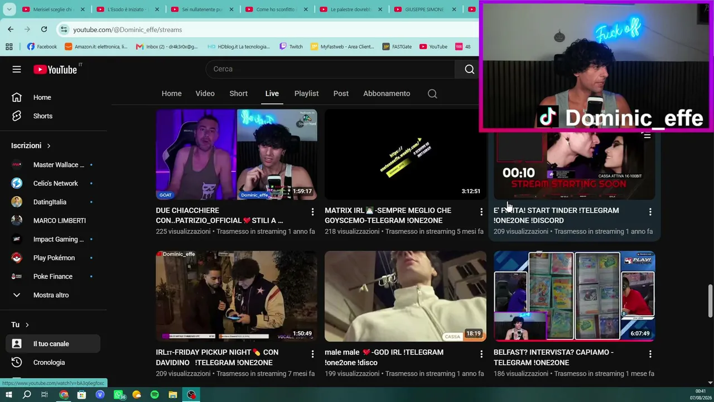Screen dimensions: 714x402
Task: Switch to Merisiel sceglie browser tab
Action: point(53,9)
